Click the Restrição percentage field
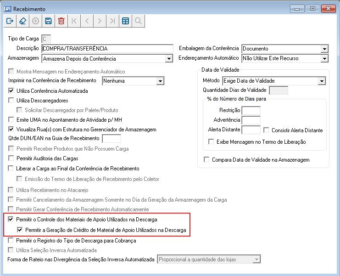The height and width of the screenshot is (276, 340). click(x=251, y=110)
